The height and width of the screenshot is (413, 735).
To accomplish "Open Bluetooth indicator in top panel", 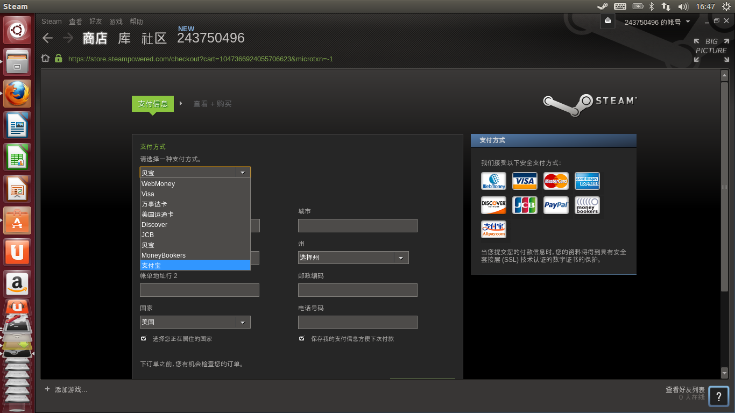I will (651, 6).
